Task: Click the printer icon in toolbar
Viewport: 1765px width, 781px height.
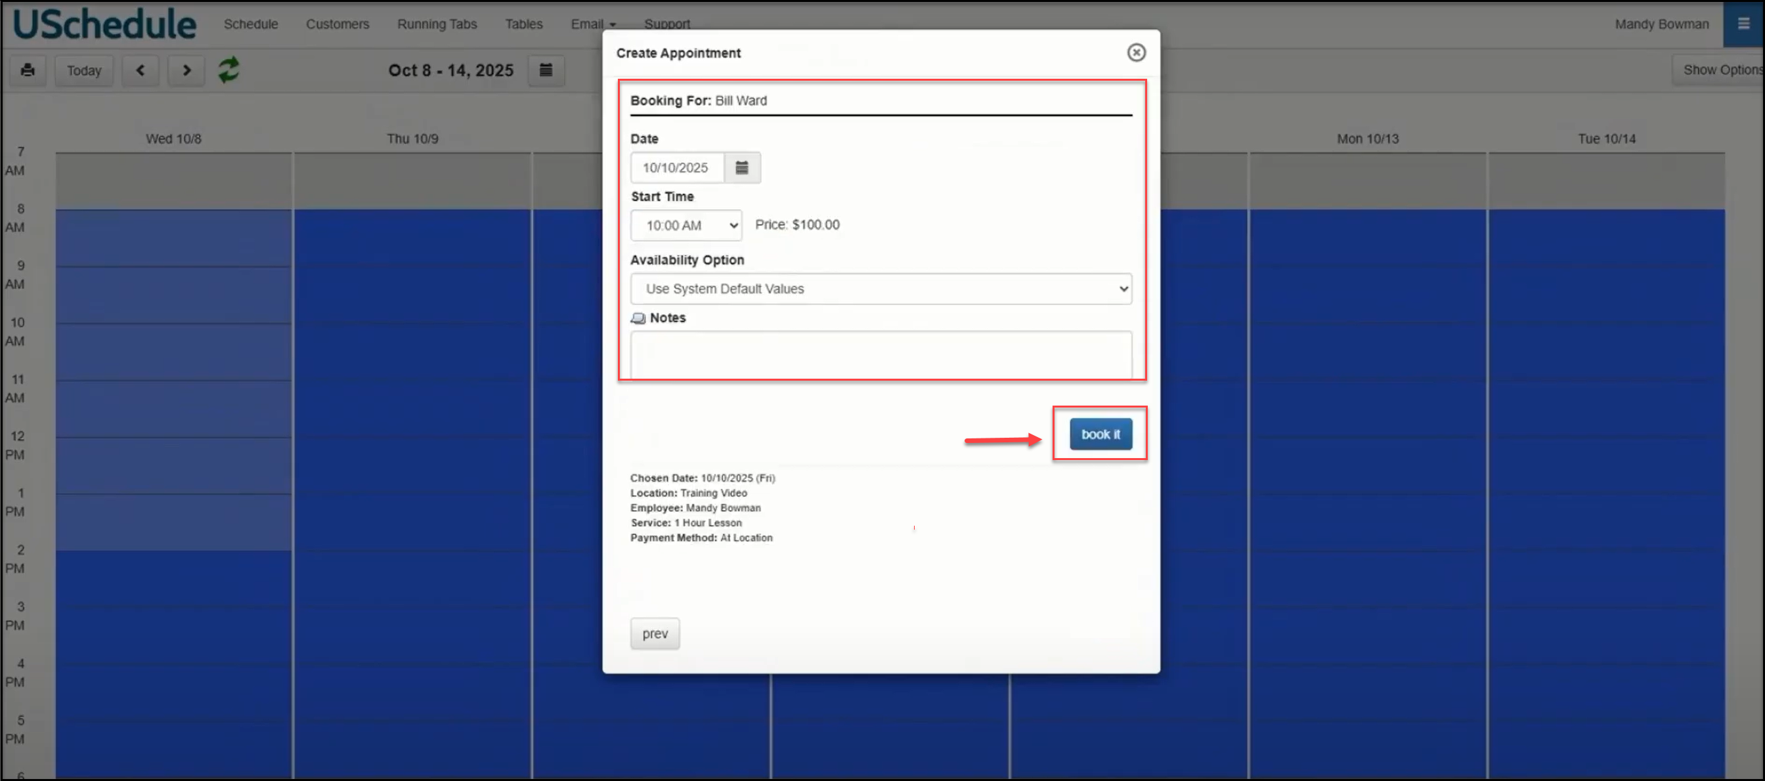Action: coord(28,71)
